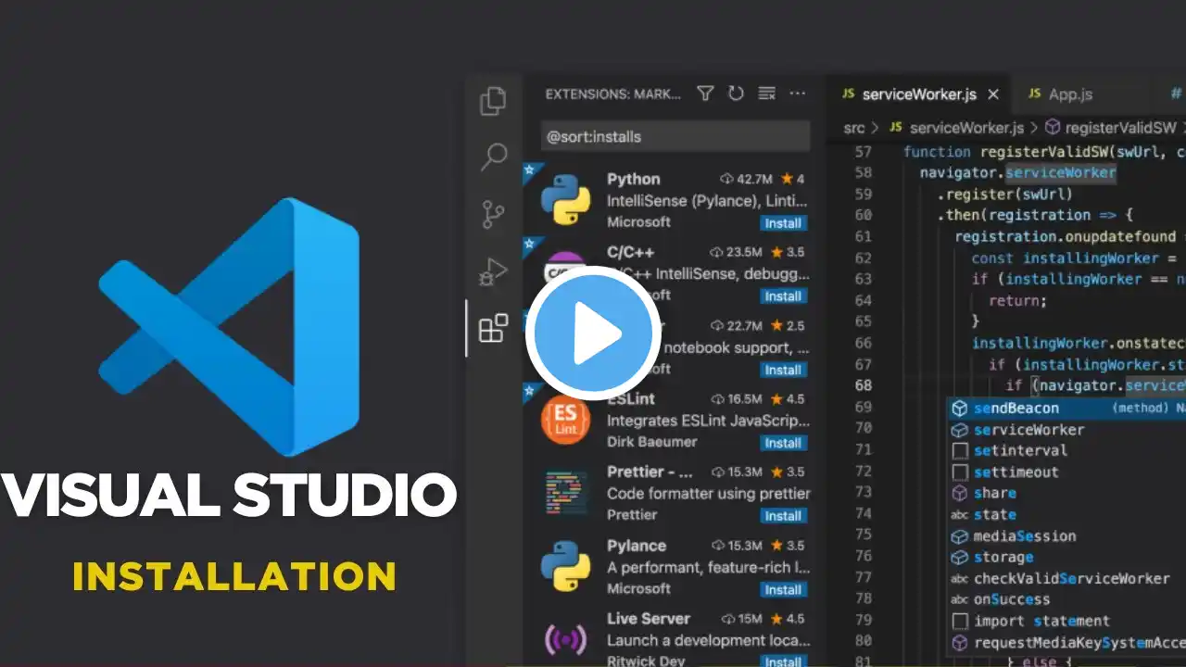Screen dimensions: 1186x667
Task: Open the Explorer view in the activity bar
Action: pos(494,101)
